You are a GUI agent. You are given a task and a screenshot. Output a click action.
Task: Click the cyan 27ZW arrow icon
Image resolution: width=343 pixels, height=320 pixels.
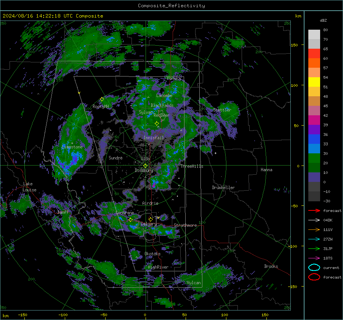tap(314, 239)
